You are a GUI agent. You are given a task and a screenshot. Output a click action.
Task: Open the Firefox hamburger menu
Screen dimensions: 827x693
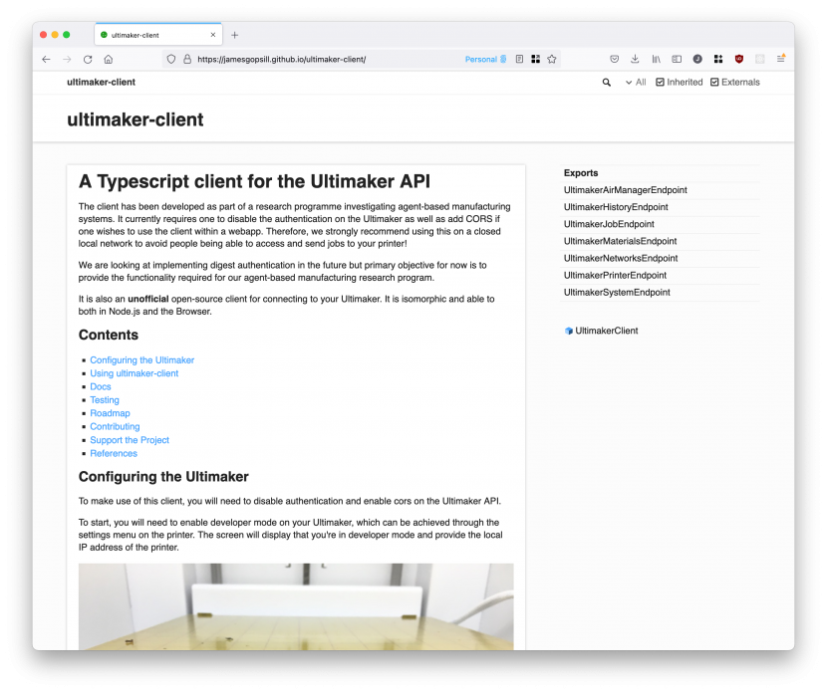coord(780,60)
